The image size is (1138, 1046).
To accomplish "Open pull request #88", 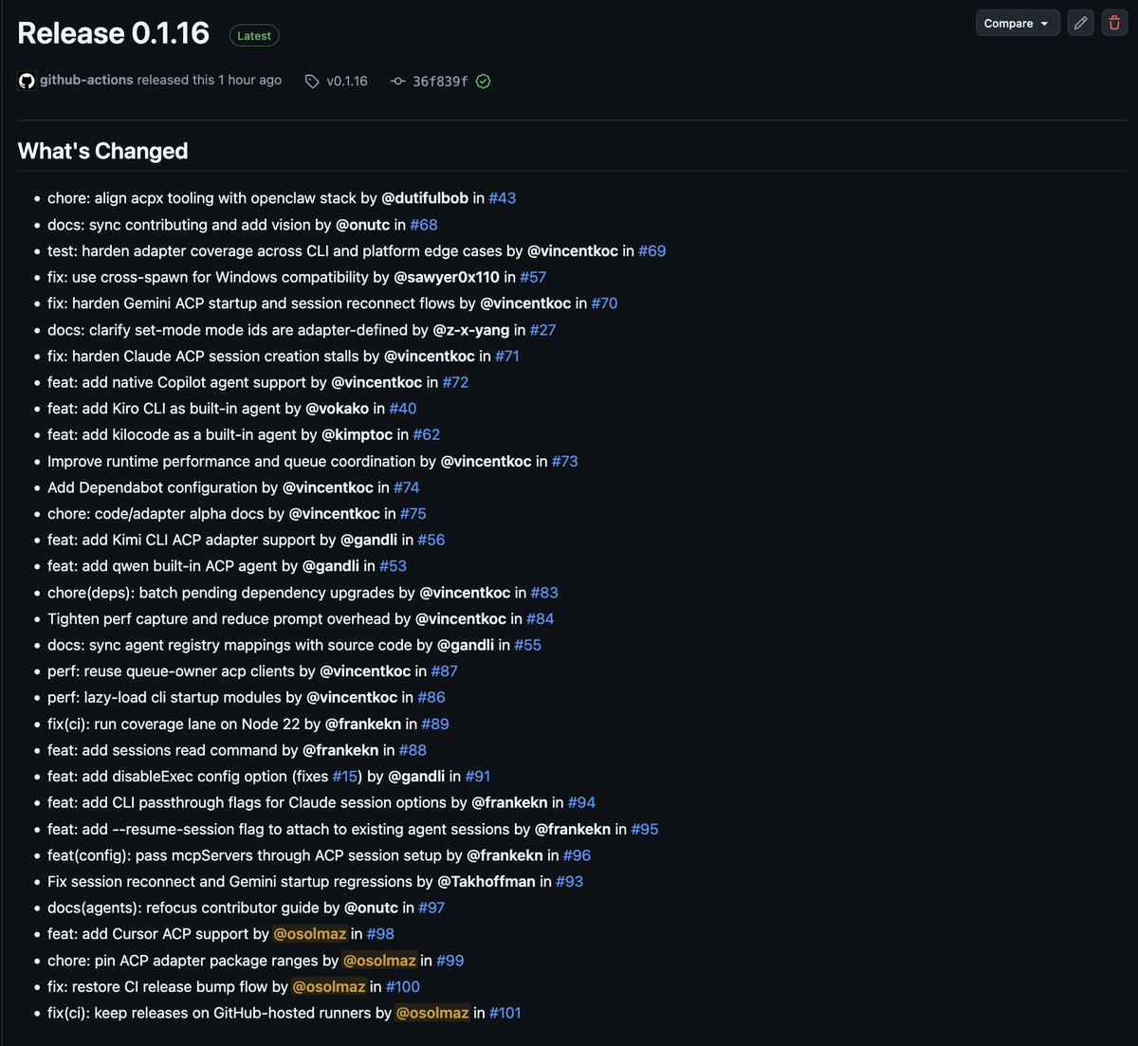I will pyautogui.click(x=413, y=750).
